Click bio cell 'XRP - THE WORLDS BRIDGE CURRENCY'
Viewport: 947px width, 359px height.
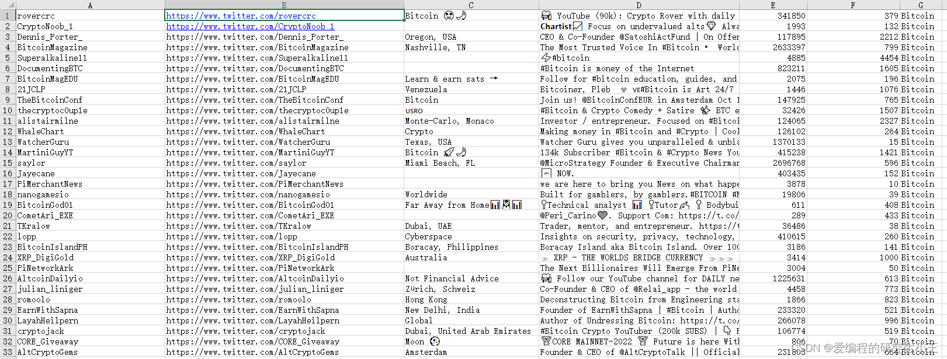pos(639,257)
